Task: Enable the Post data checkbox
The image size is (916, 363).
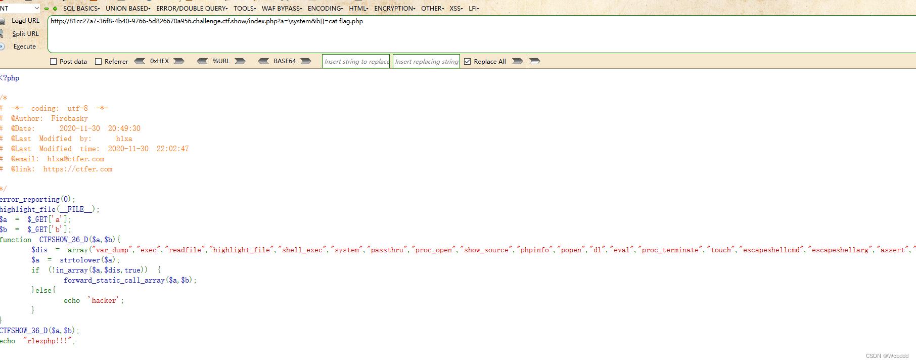Action: click(x=53, y=62)
